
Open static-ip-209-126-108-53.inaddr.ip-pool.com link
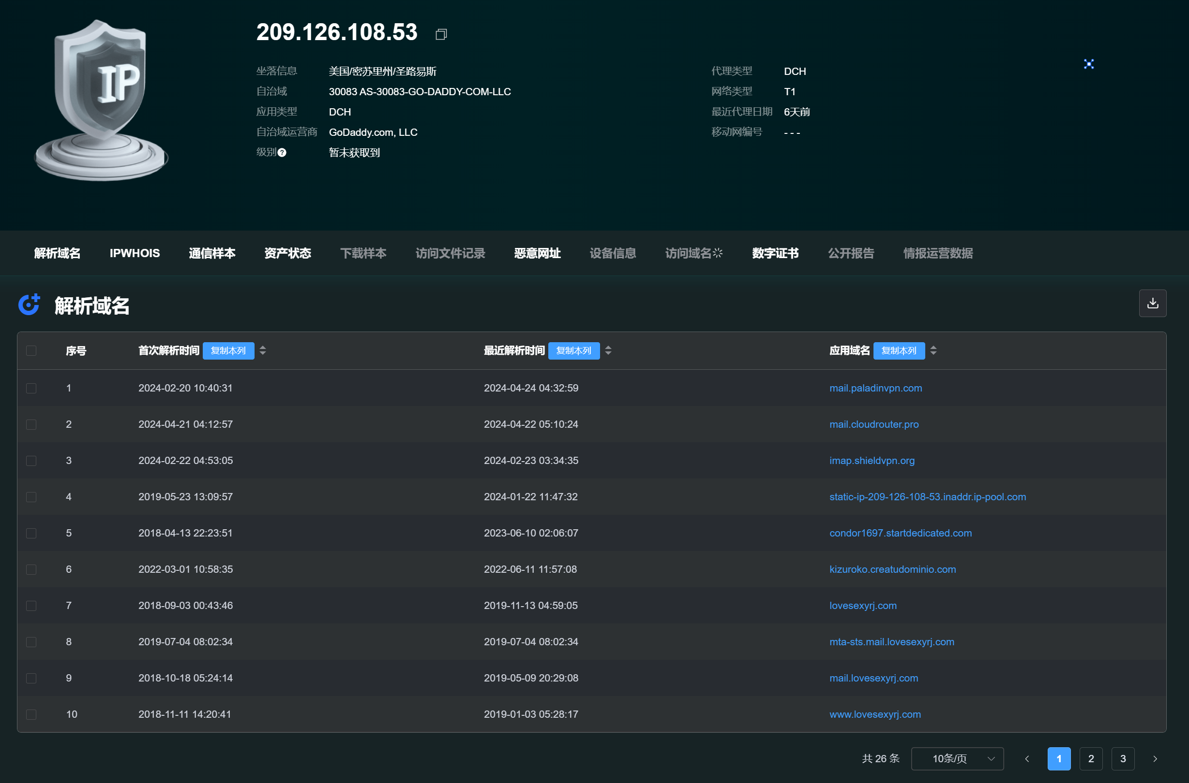point(928,497)
